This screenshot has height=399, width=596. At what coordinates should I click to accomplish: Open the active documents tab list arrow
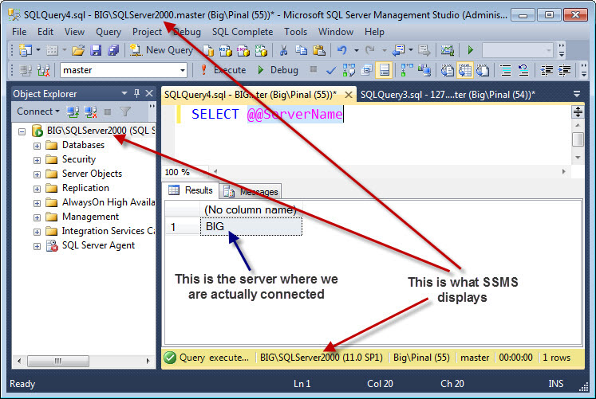[577, 94]
